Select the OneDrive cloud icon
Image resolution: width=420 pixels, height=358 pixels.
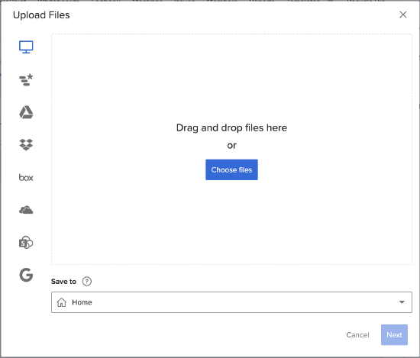pyautogui.click(x=26, y=210)
